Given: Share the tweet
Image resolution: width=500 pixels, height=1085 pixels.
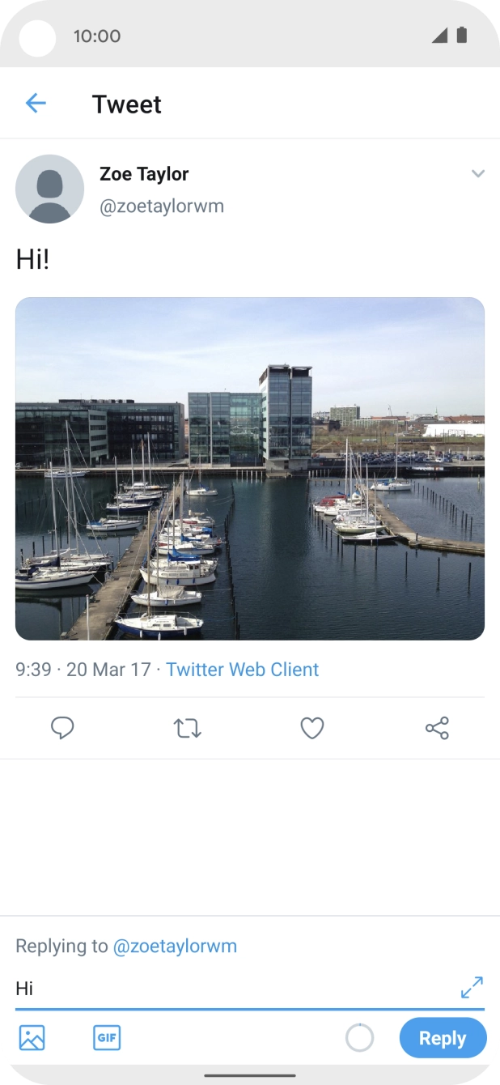Looking at the screenshot, I should coord(437,728).
